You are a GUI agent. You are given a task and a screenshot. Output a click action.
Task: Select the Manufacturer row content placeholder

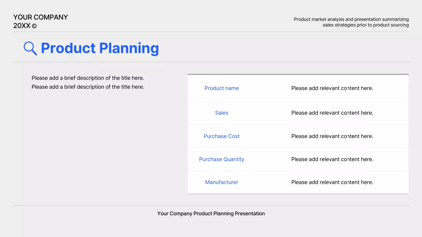coord(332,182)
